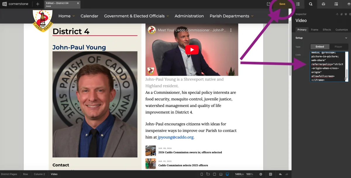Open the Outline list panel icon
Image resolution: width=351 pixels, height=178 pixels.
click(298, 4)
